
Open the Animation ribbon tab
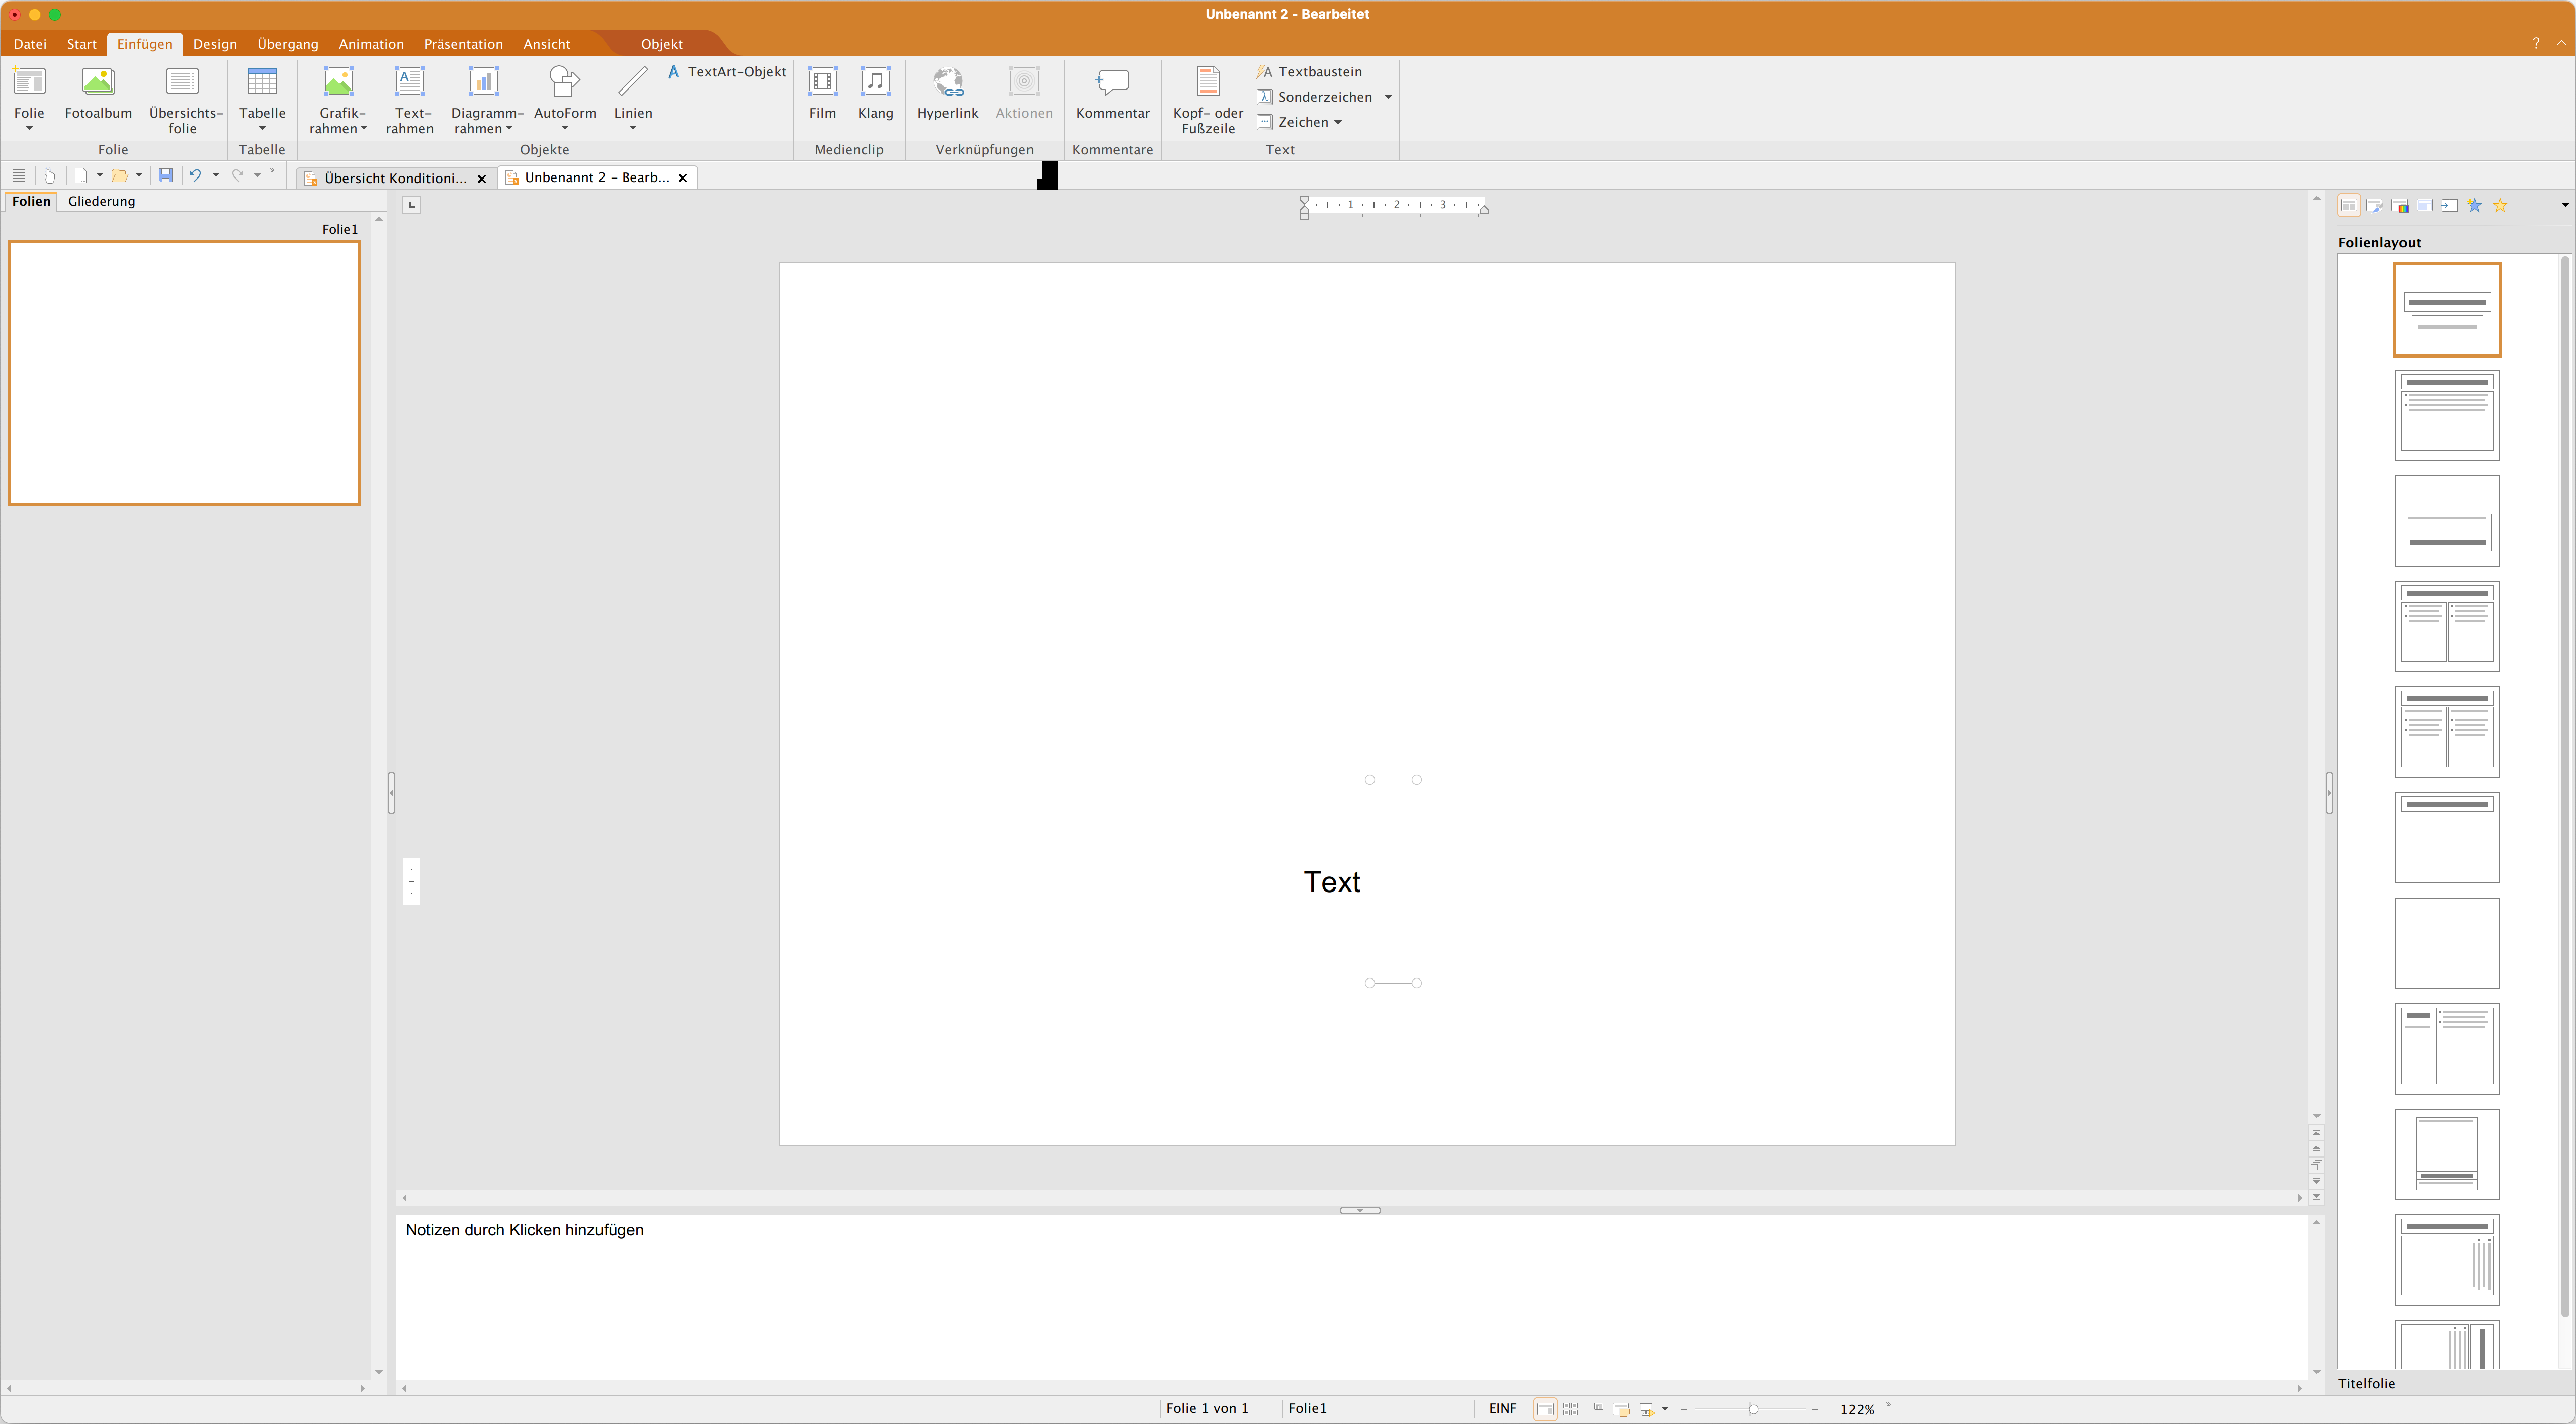371,44
